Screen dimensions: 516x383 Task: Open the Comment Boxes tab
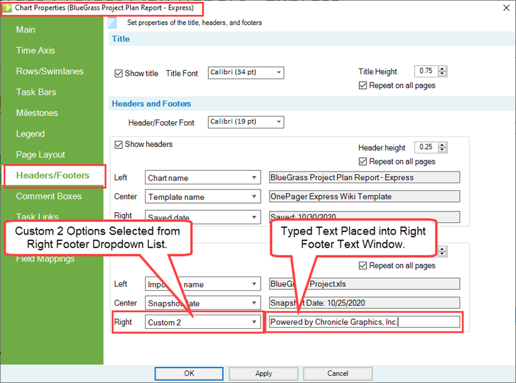[49, 196]
